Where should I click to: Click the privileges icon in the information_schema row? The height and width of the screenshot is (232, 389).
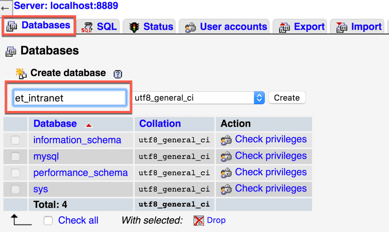(226, 141)
